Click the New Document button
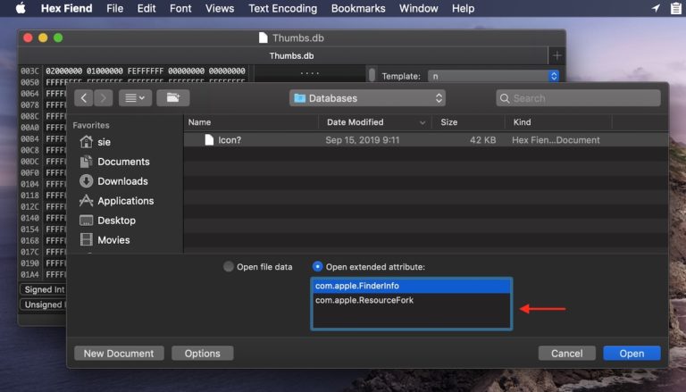686x392 pixels. point(119,354)
